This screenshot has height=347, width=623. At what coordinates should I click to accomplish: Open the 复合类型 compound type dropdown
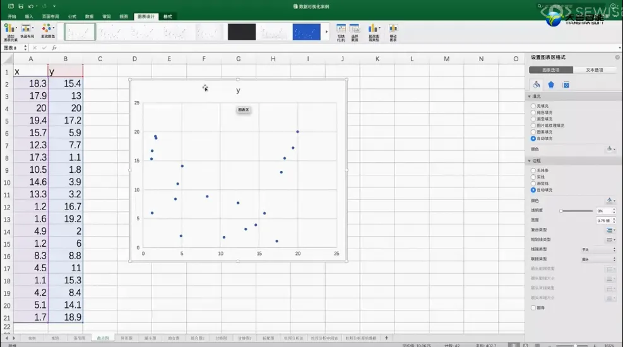point(610,230)
